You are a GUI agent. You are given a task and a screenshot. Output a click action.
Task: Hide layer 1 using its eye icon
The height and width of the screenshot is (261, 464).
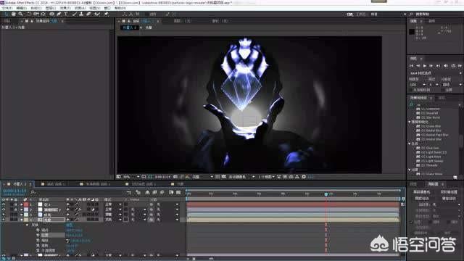click(x=4, y=204)
